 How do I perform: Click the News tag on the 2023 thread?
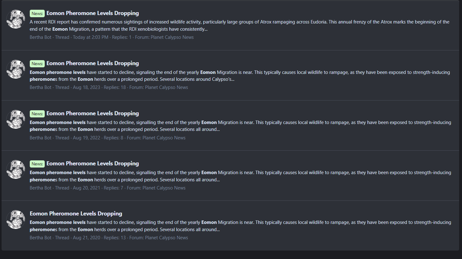coord(37,64)
